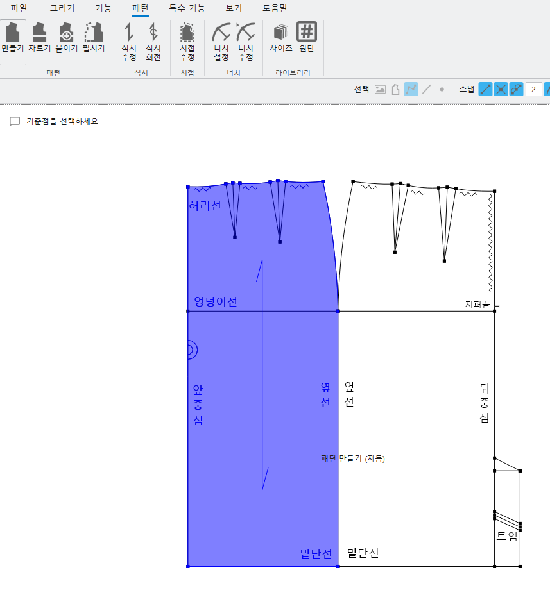Screen dimensions: 550x597
Task: Click the black 밑단선 label on back
Action: click(x=363, y=553)
